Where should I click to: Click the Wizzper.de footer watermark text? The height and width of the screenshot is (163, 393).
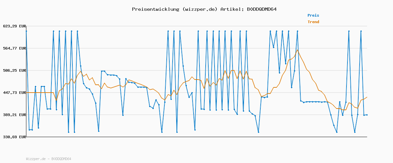48,159
